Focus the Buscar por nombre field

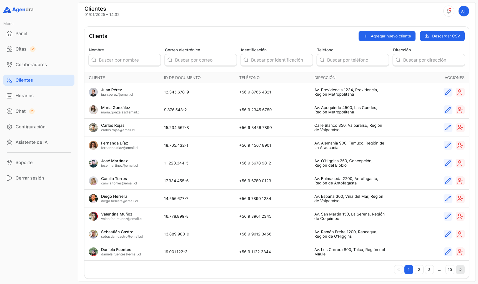125,60
